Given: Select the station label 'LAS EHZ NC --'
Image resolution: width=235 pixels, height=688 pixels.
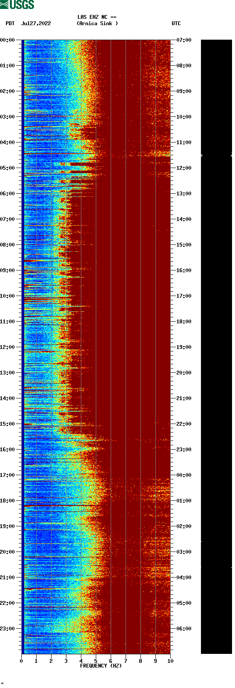Looking at the screenshot, I should coord(97,17).
